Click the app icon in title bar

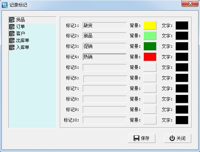(x=5, y=5)
